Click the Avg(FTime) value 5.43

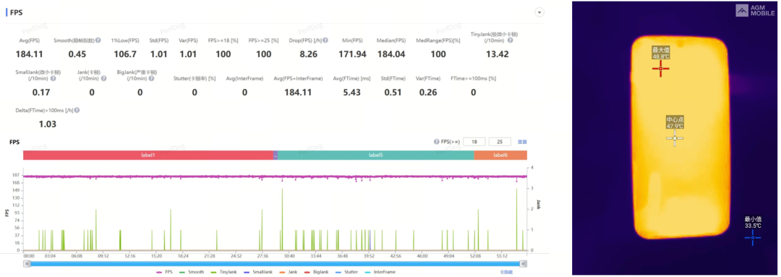351,92
